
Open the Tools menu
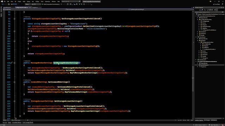(x=42, y=1)
